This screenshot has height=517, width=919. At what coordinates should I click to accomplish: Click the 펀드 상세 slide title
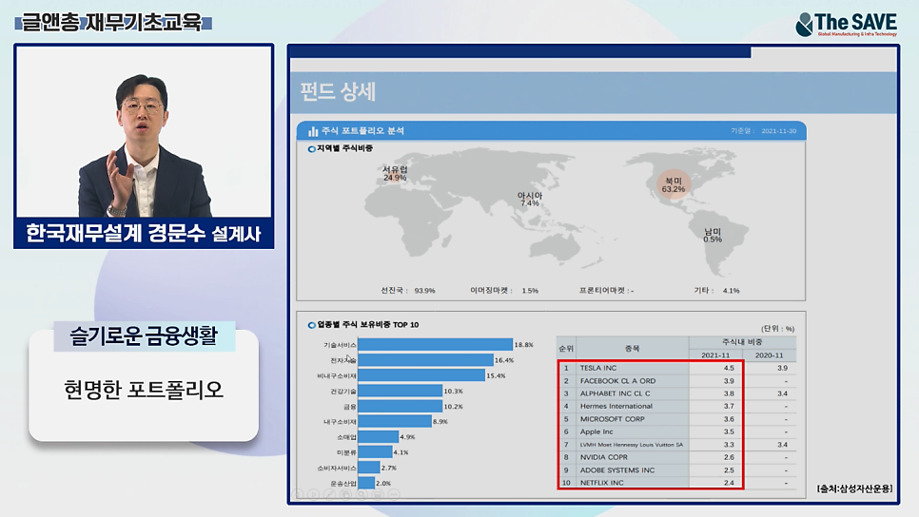[338, 92]
